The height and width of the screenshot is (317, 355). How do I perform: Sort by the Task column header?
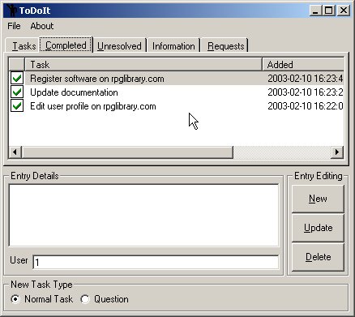point(143,65)
